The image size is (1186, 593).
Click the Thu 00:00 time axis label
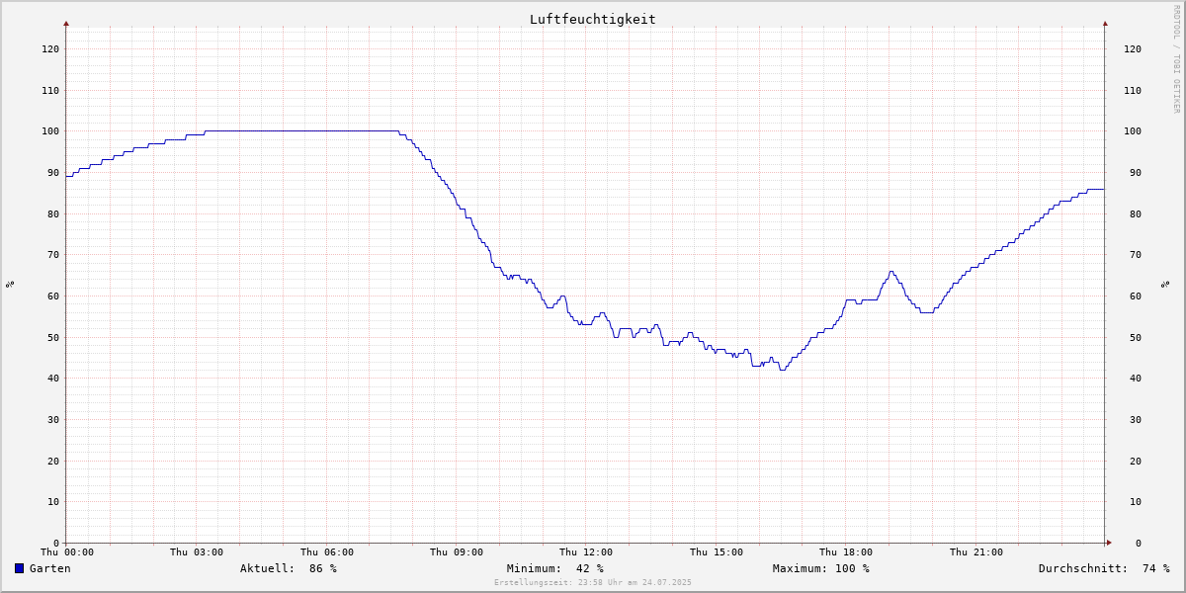pyautogui.click(x=67, y=552)
